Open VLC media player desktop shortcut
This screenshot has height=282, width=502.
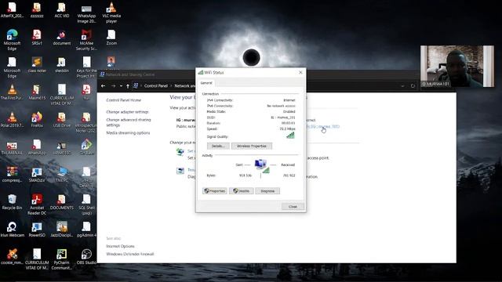pos(111,13)
